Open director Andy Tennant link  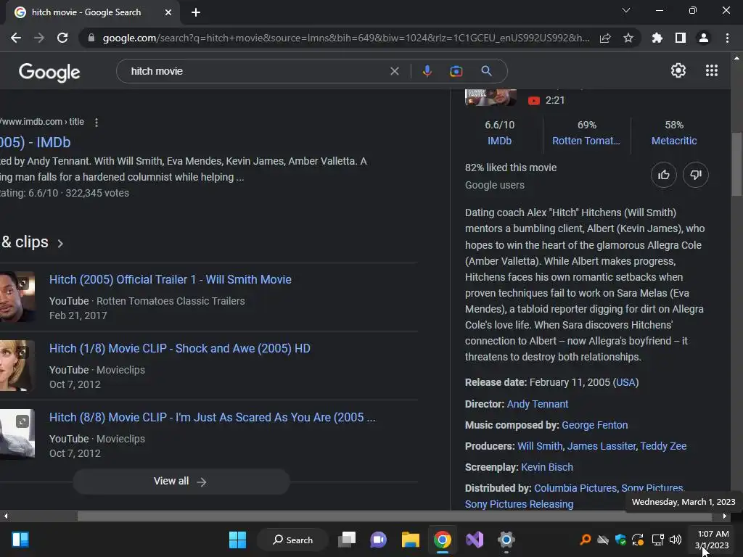point(538,404)
